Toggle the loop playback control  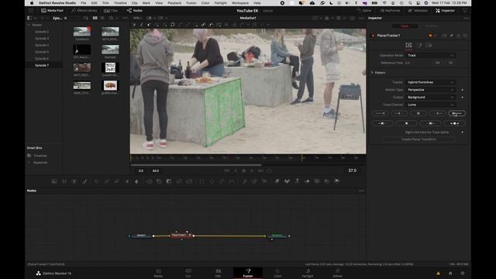tap(269, 170)
